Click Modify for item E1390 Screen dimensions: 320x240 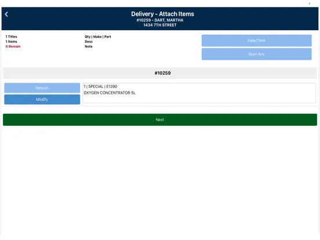pyautogui.click(x=42, y=99)
